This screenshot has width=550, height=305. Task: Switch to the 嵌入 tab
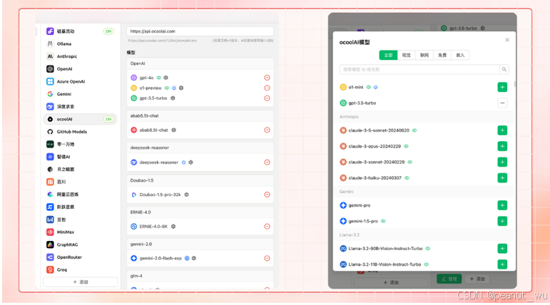pos(460,55)
